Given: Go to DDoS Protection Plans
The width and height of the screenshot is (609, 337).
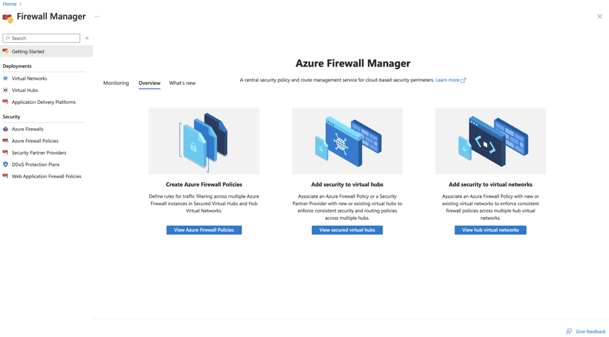Looking at the screenshot, I should (x=35, y=164).
